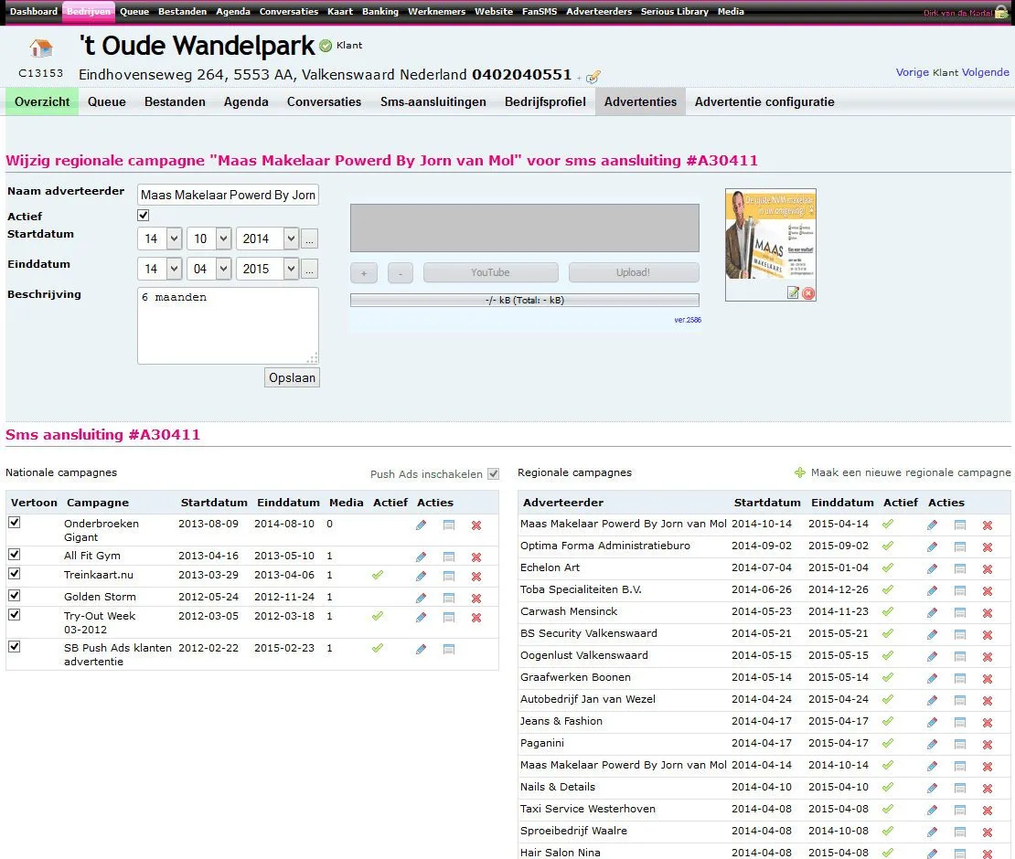Switch to the Overzicht tab

click(x=42, y=102)
